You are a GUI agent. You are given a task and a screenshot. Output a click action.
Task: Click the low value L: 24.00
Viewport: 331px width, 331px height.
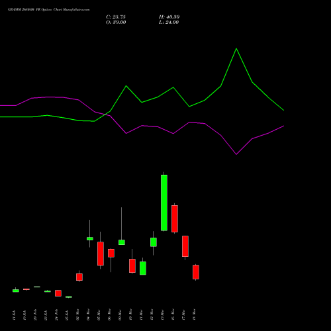pos(169,23)
